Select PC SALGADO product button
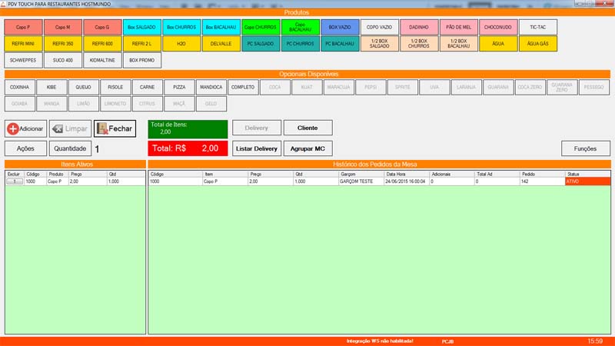615x346 pixels. (261, 43)
